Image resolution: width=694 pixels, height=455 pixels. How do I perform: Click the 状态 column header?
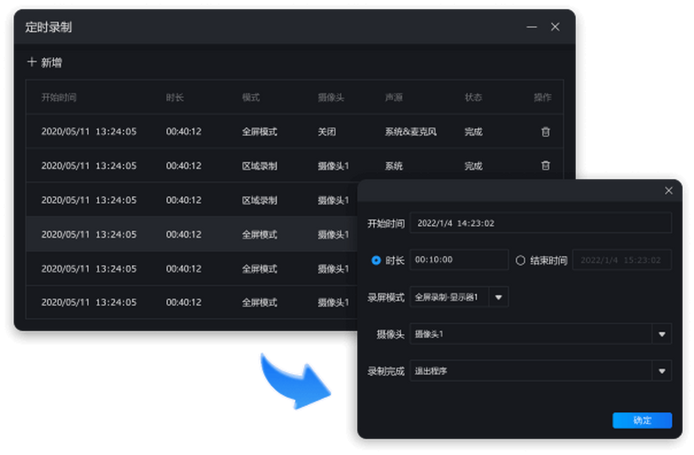point(473,98)
